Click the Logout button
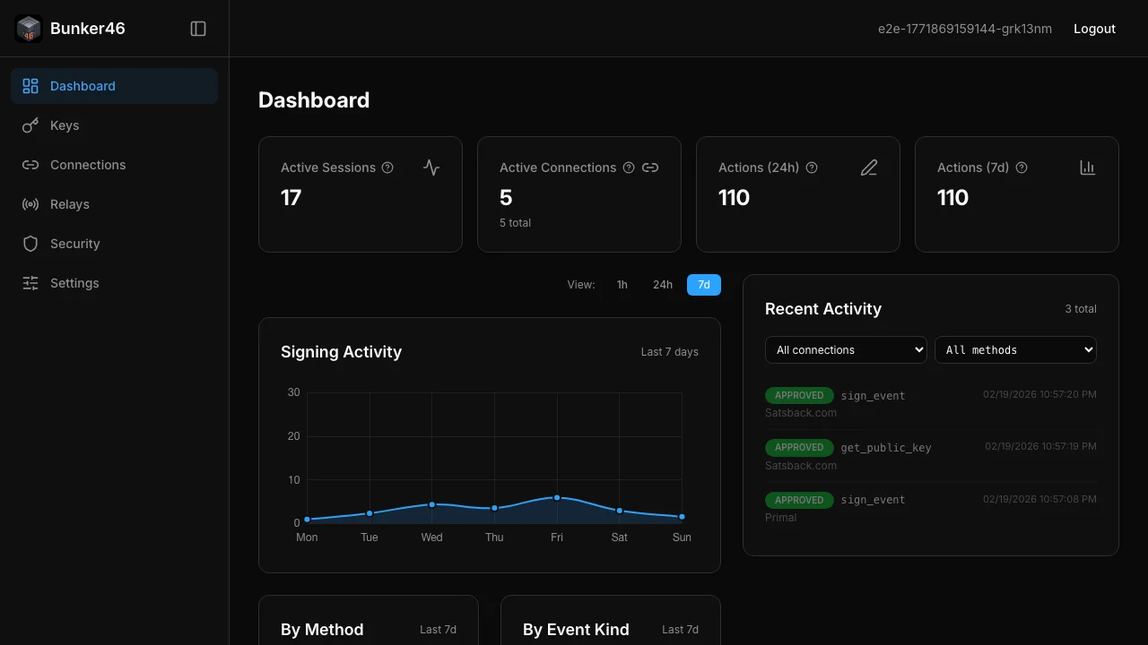The image size is (1148, 645). coord(1094,28)
